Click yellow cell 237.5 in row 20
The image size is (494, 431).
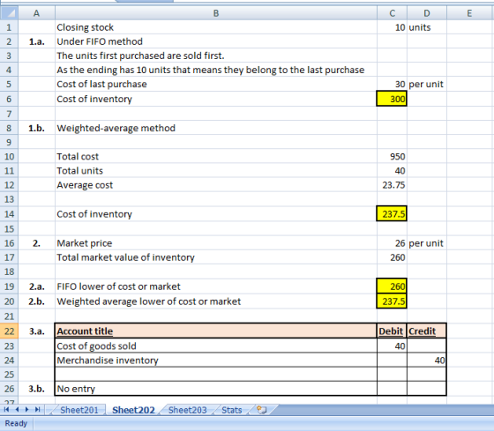click(392, 301)
